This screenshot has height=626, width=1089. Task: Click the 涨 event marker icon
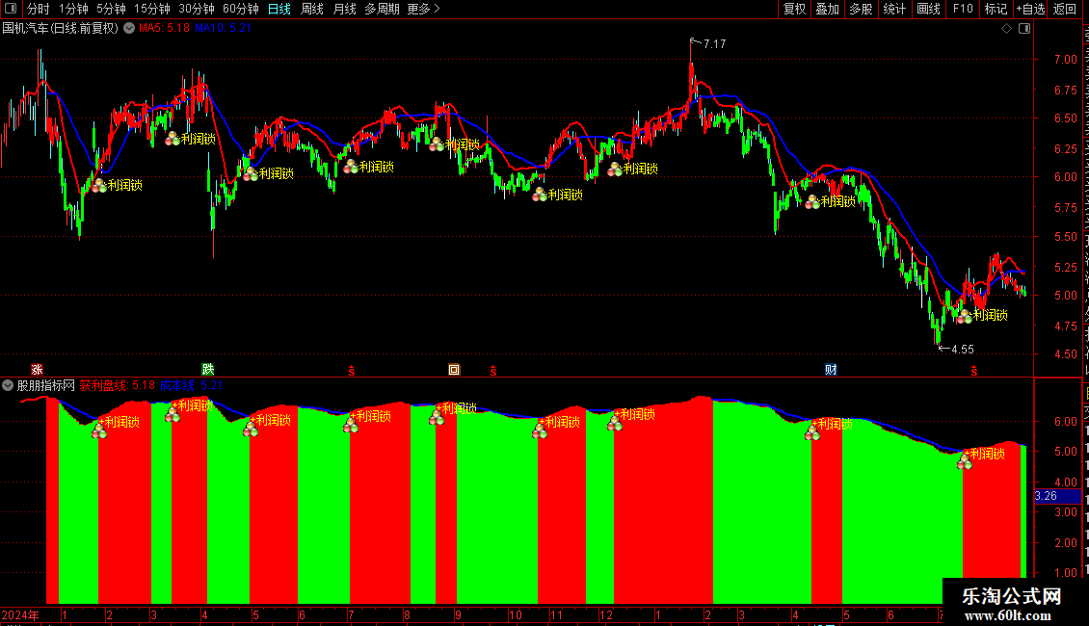coord(37,370)
